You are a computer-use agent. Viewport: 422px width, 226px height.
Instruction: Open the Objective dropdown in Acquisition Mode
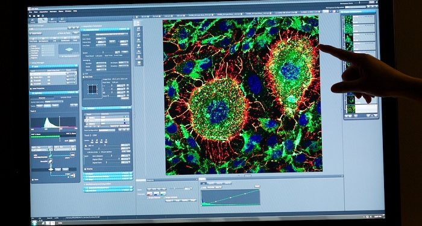[x=112, y=34]
